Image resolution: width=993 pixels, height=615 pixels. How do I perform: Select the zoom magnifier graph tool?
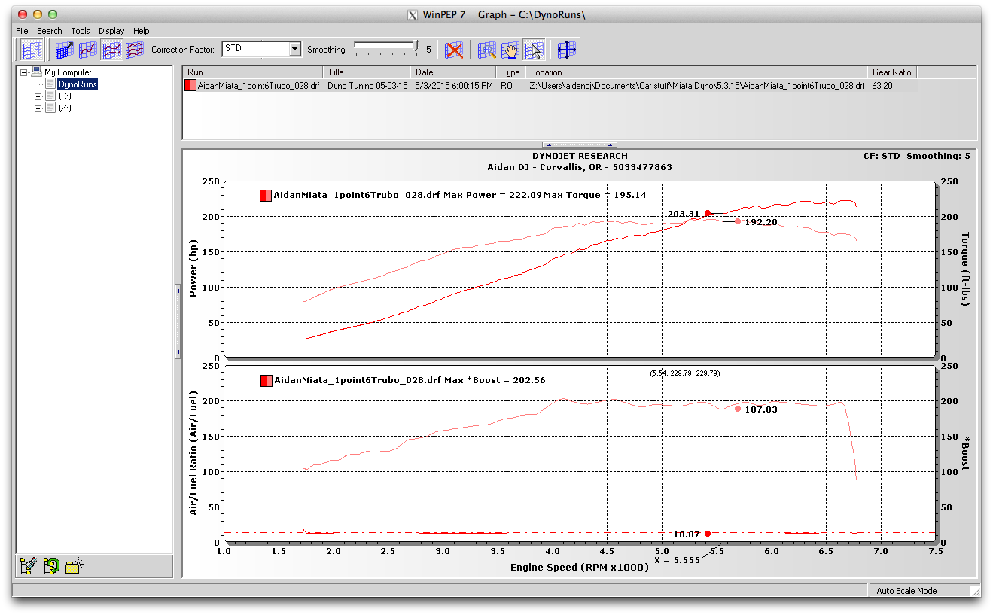487,50
